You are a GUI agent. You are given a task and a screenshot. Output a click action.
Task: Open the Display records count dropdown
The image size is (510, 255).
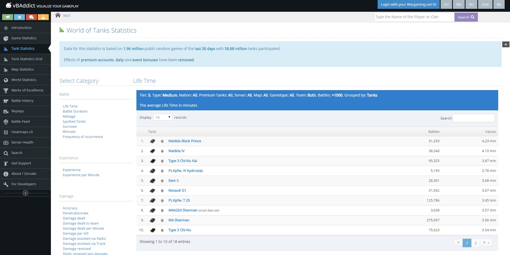[162, 117]
